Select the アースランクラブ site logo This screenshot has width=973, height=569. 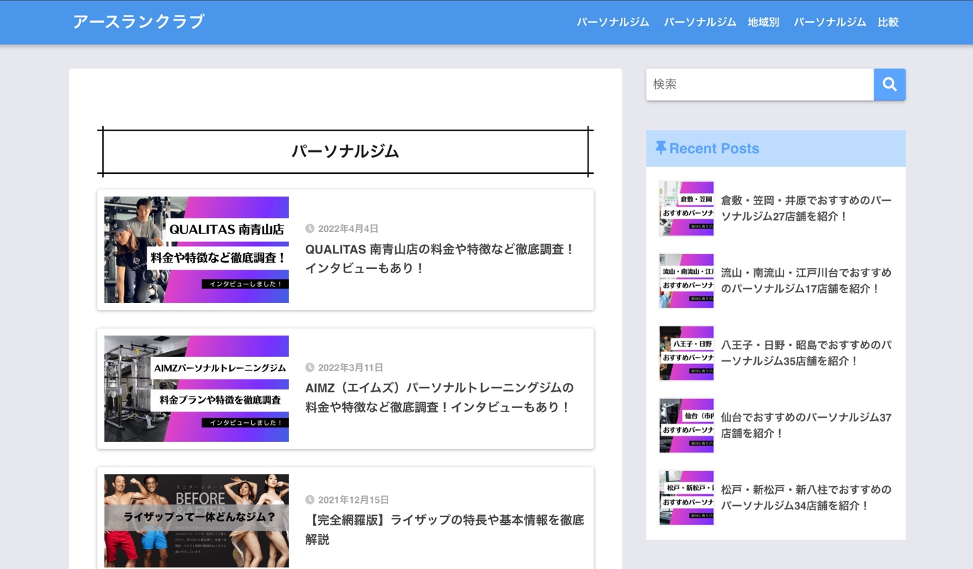(138, 22)
